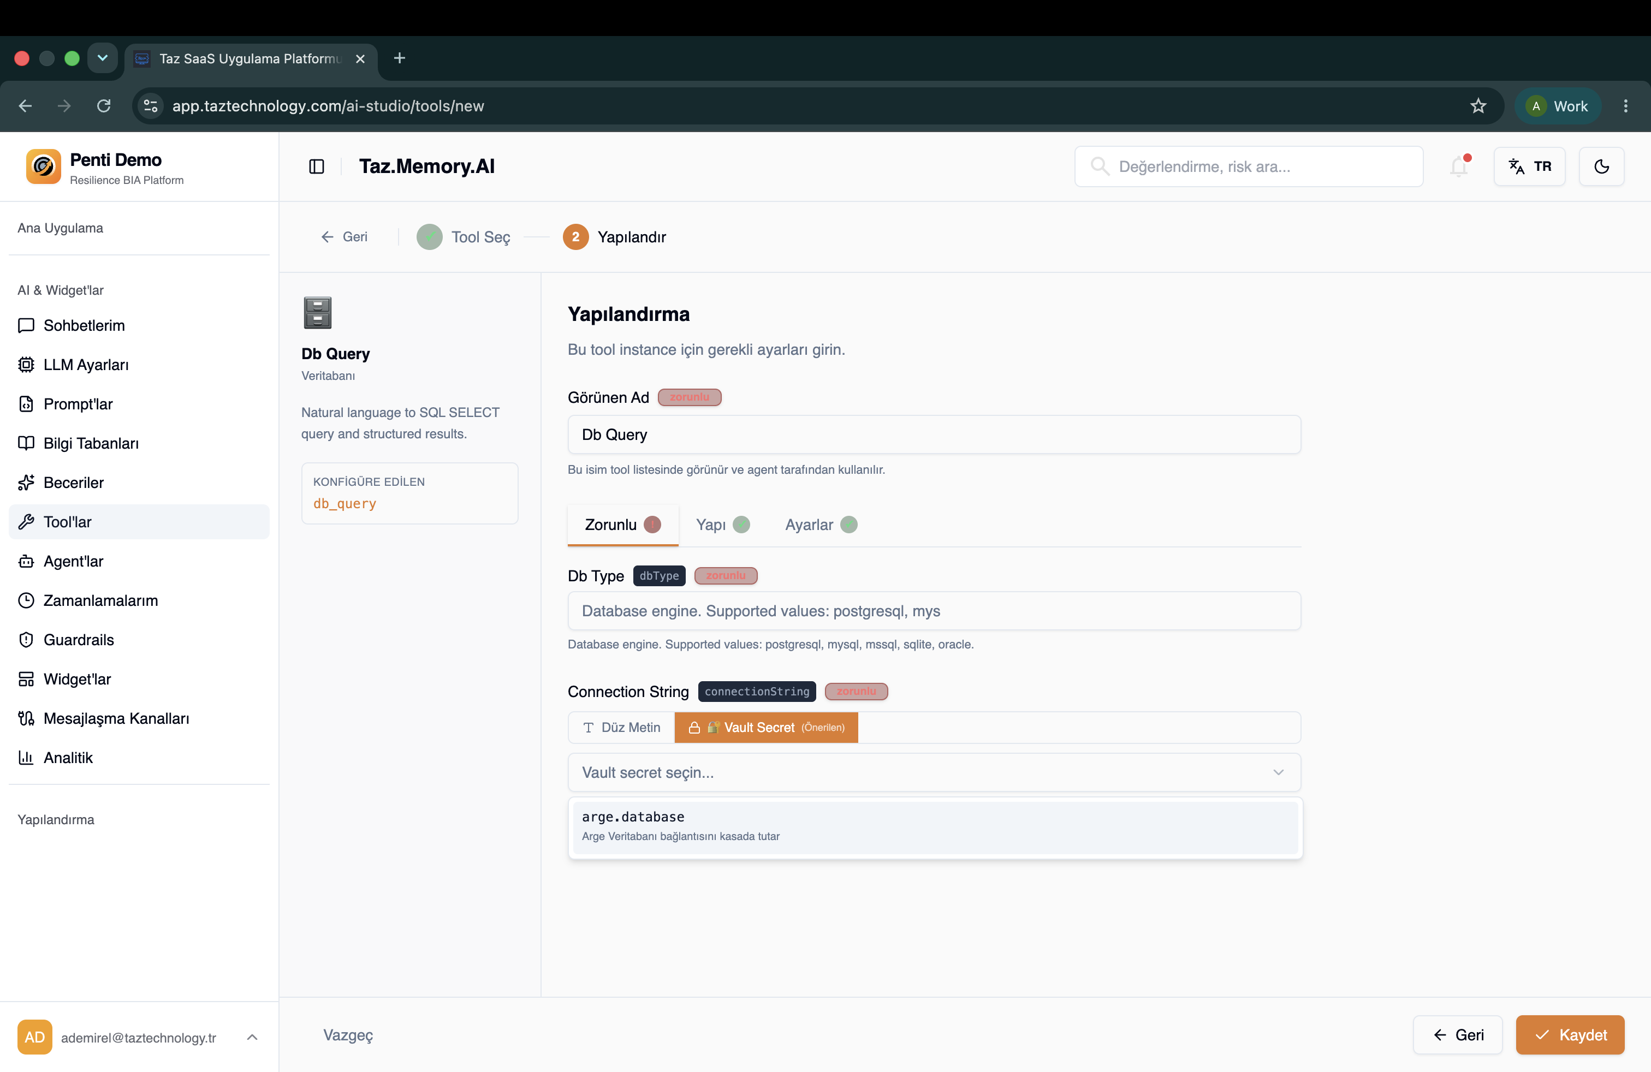Click the address bar URL

click(x=328, y=106)
